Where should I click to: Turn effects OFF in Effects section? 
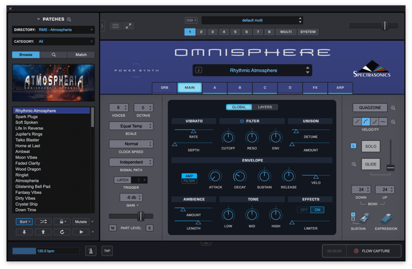(x=304, y=210)
